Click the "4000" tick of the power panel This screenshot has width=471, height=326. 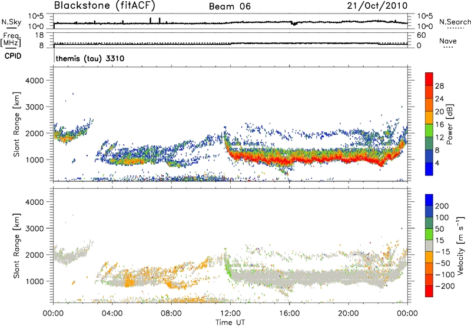pos(34,81)
